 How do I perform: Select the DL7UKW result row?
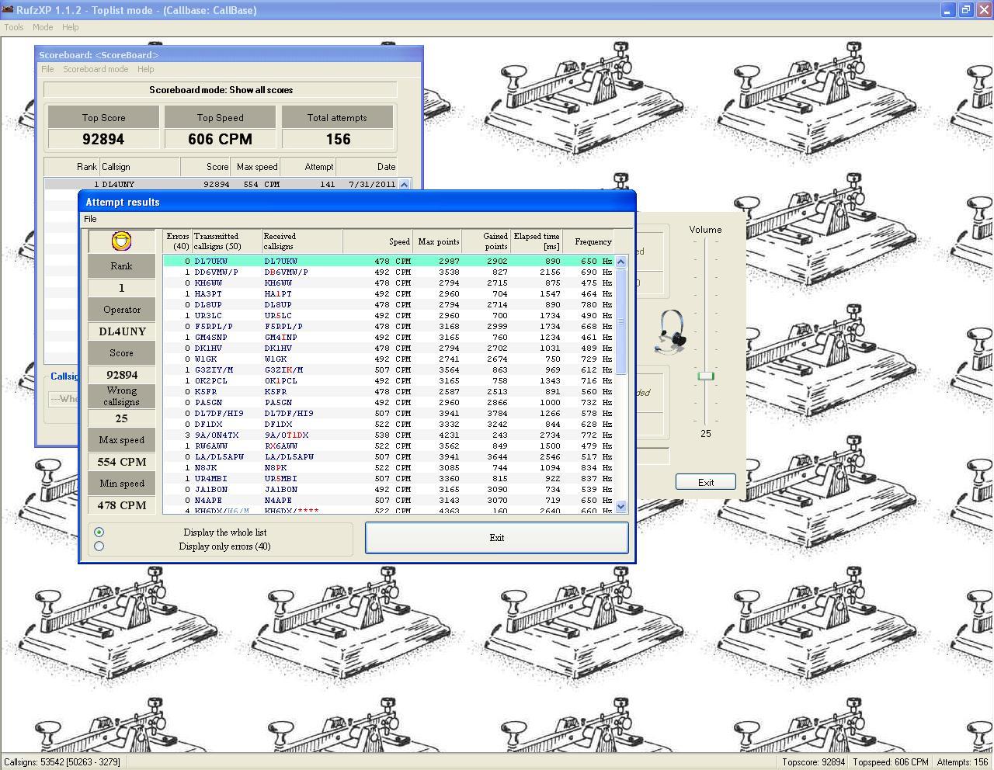click(389, 262)
